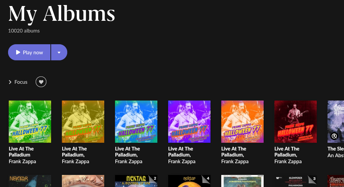Click the play triangle icon in Play now
344x187 pixels.
tap(18, 52)
